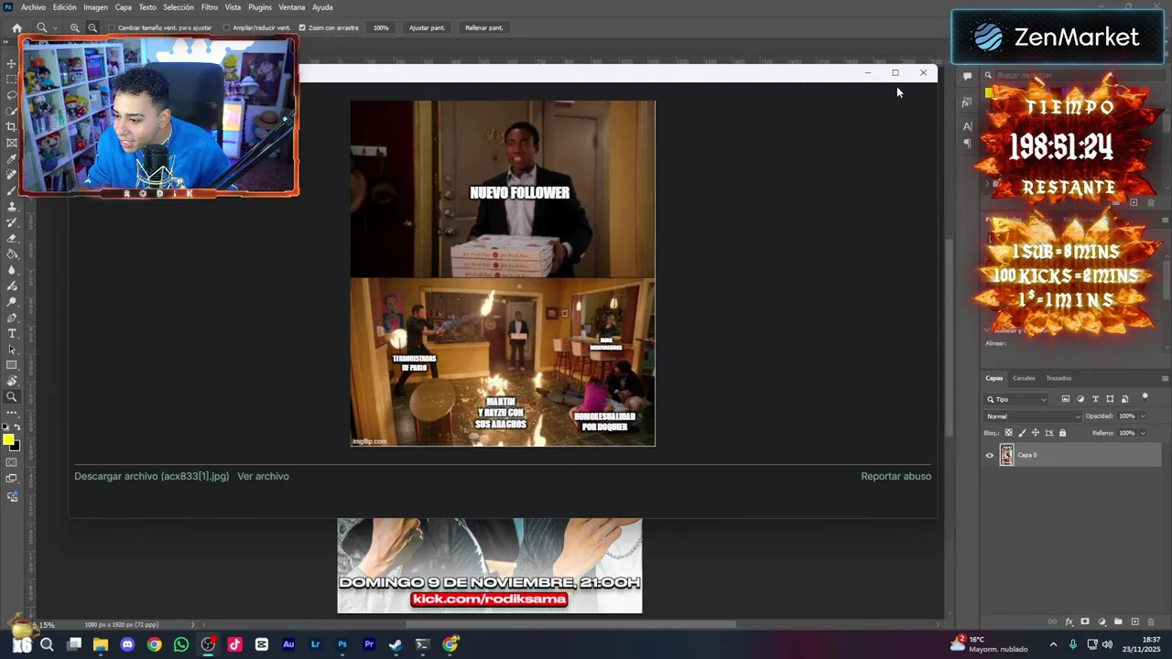Select the Eraser tool
The width and height of the screenshot is (1172, 659).
point(12,238)
